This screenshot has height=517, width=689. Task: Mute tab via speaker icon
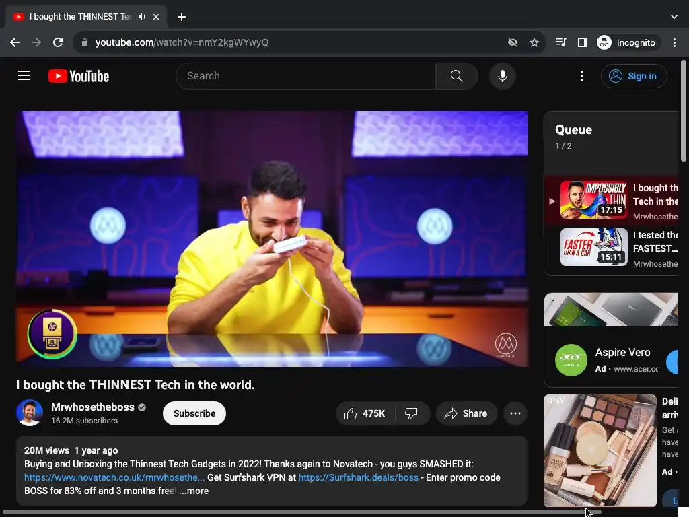(x=141, y=17)
